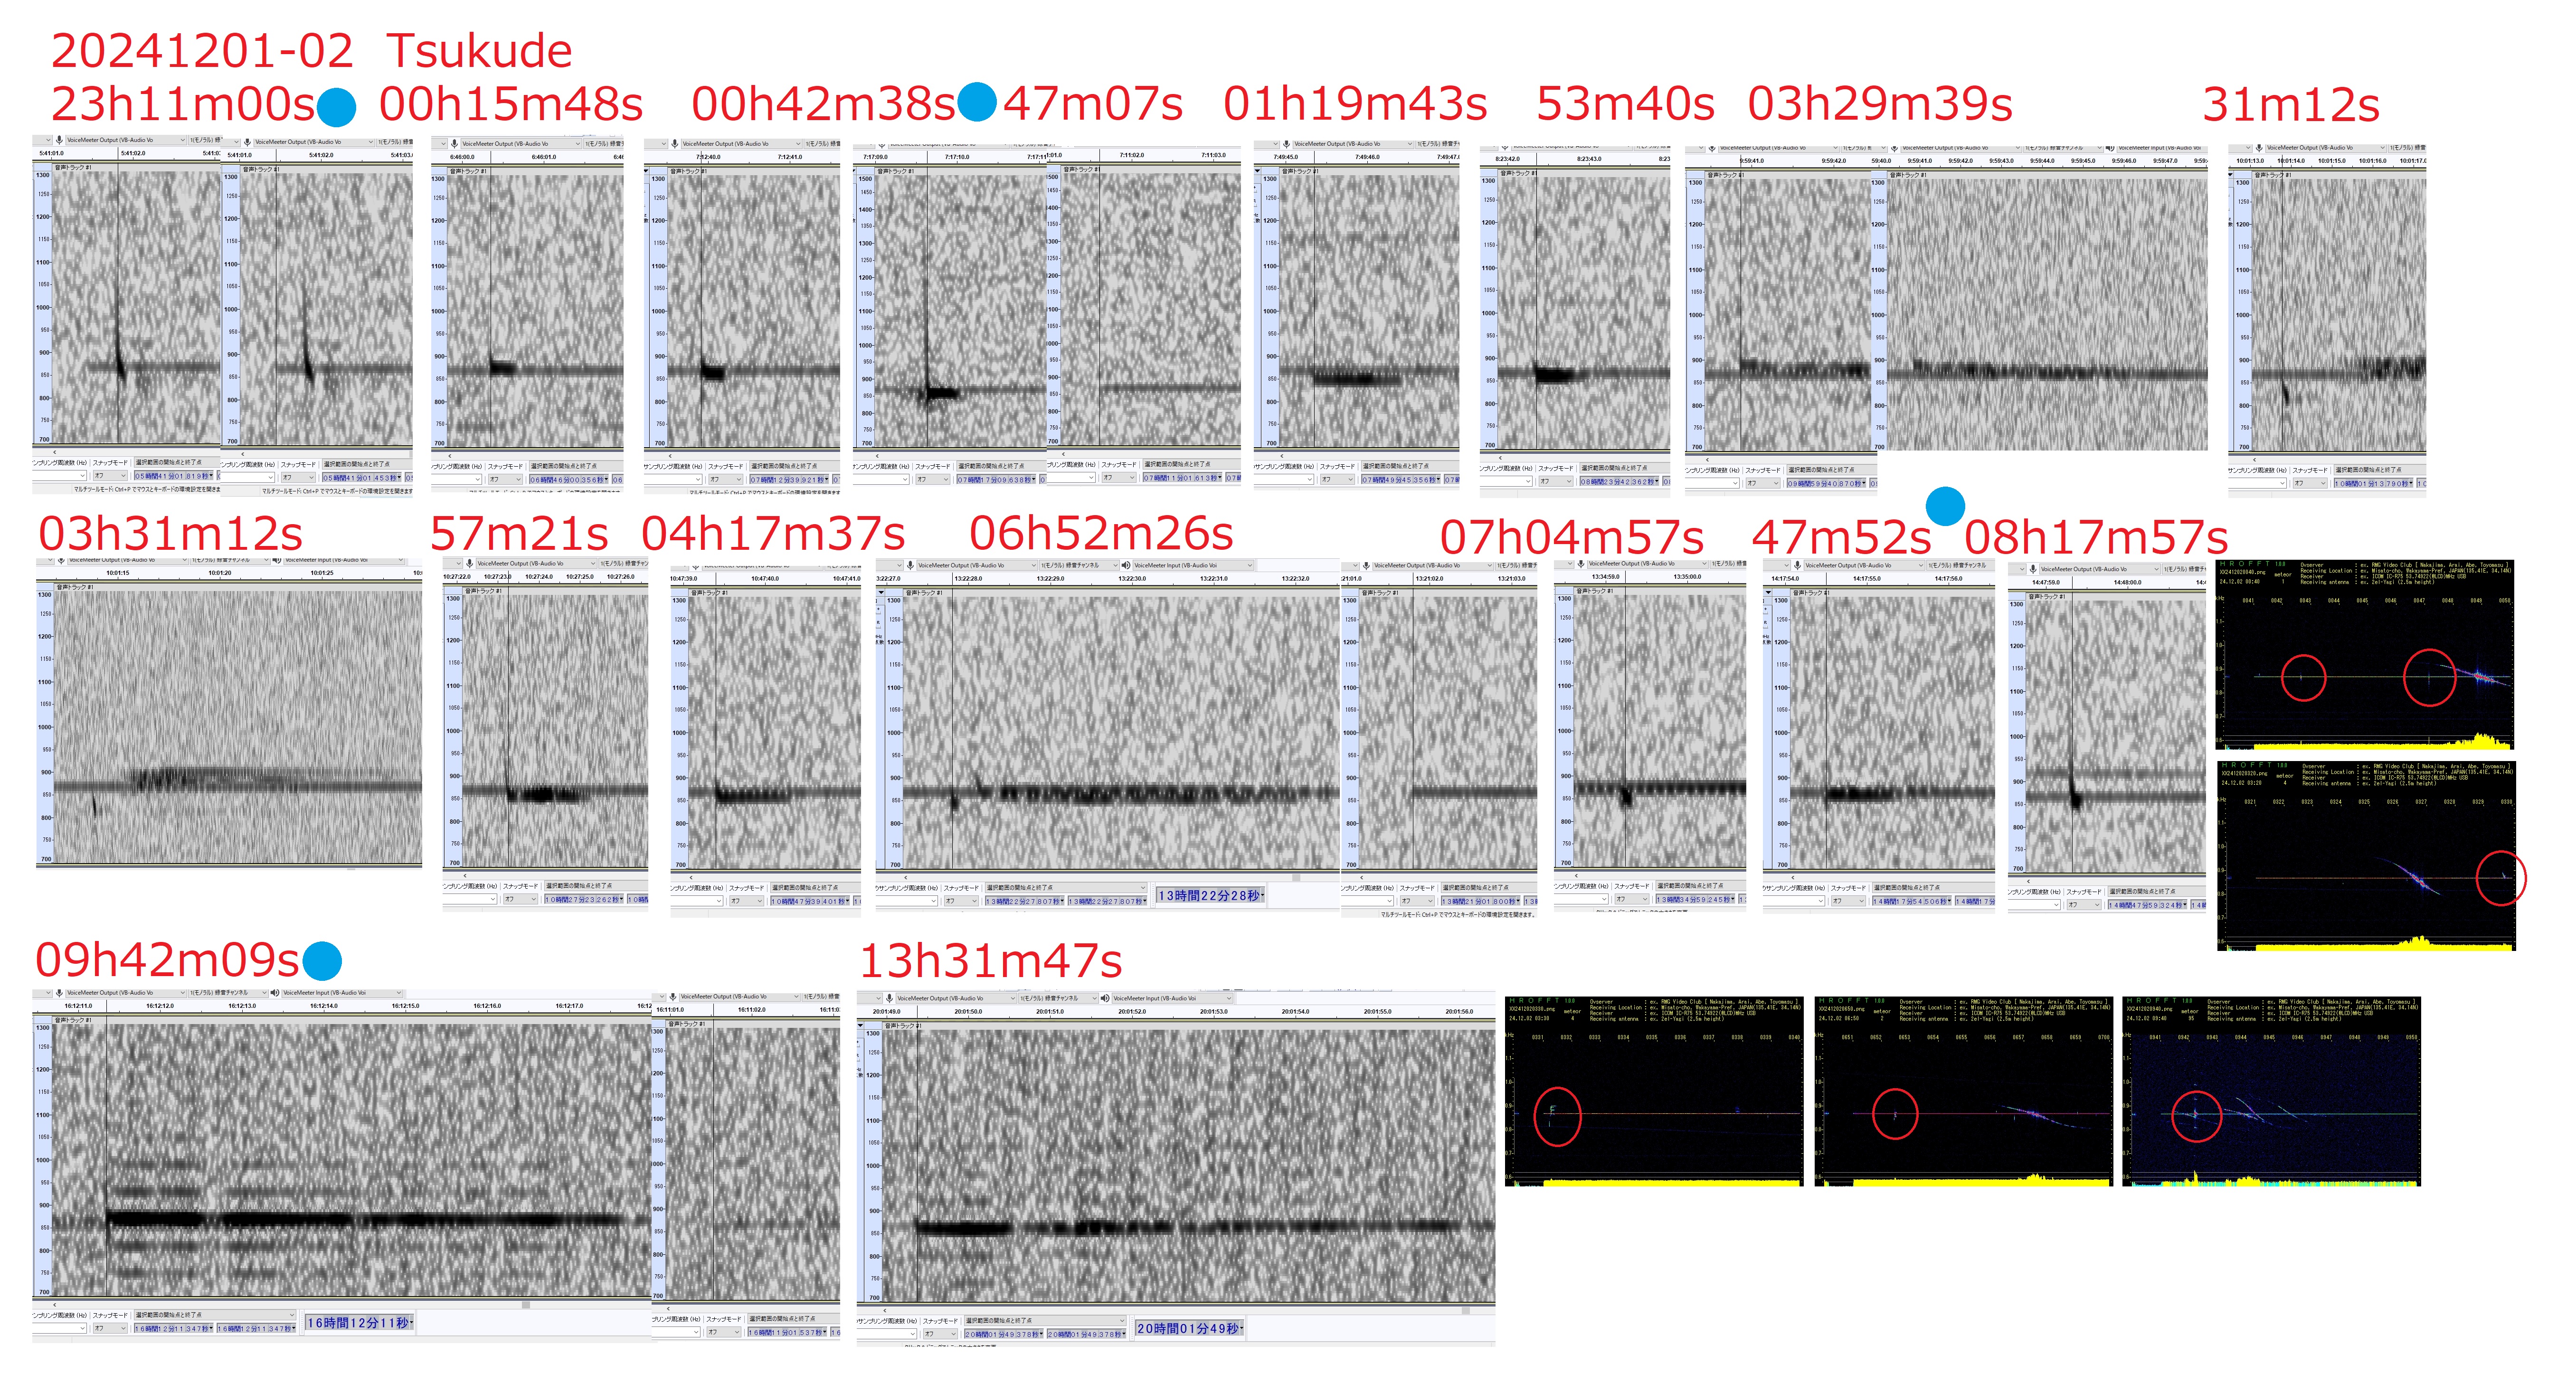2576x1392 pixels.
Task: Click the blue dot after the 09h42m09s heading
Action: click(x=322, y=962)
